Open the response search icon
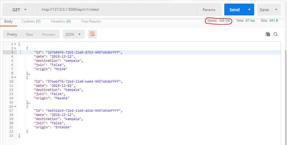287x145 pixels. [276, 34]
